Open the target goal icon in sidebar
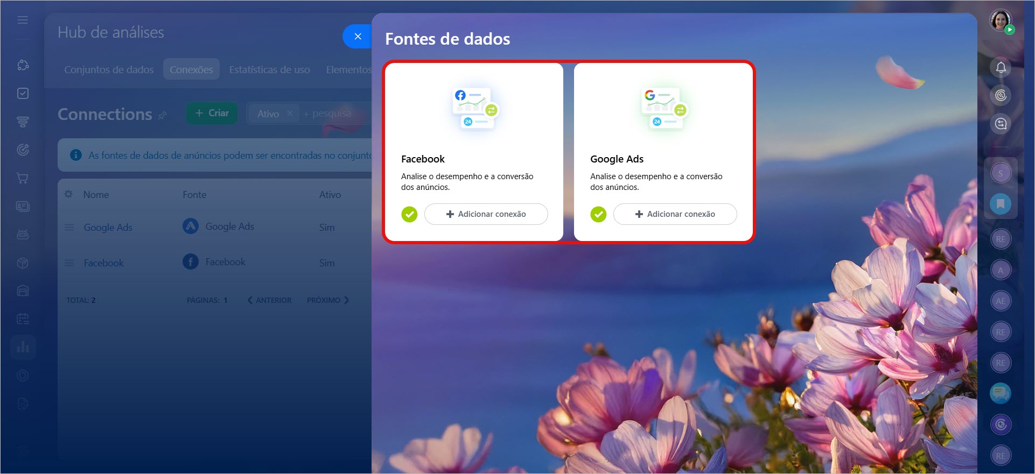 tap(23, 150)
